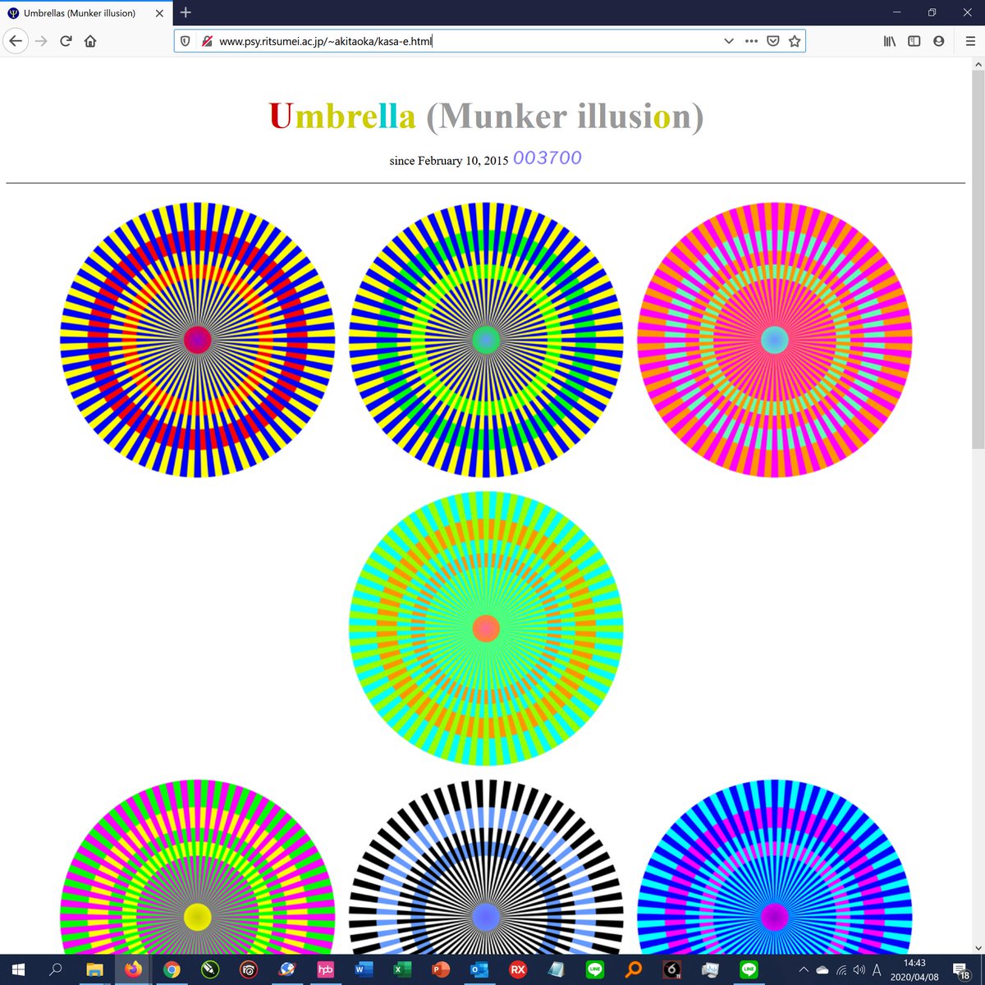The height and width of the screenshot is (985, 985).
Task: Click the black-and-white umbrella image
Action: tap(486, 867)
